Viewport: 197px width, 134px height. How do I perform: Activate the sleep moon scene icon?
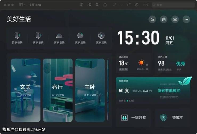click(80, 36)
